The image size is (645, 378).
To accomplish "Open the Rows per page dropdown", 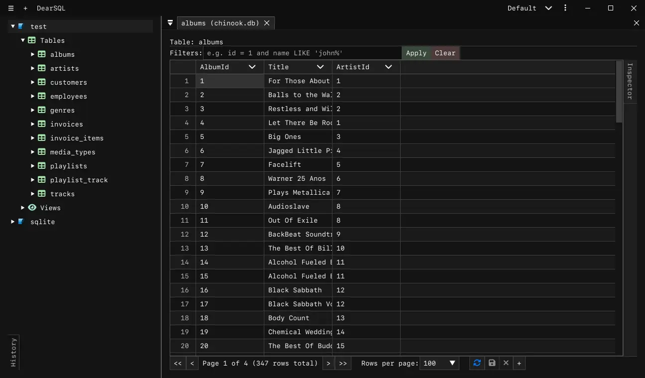I will click(439, 363).
